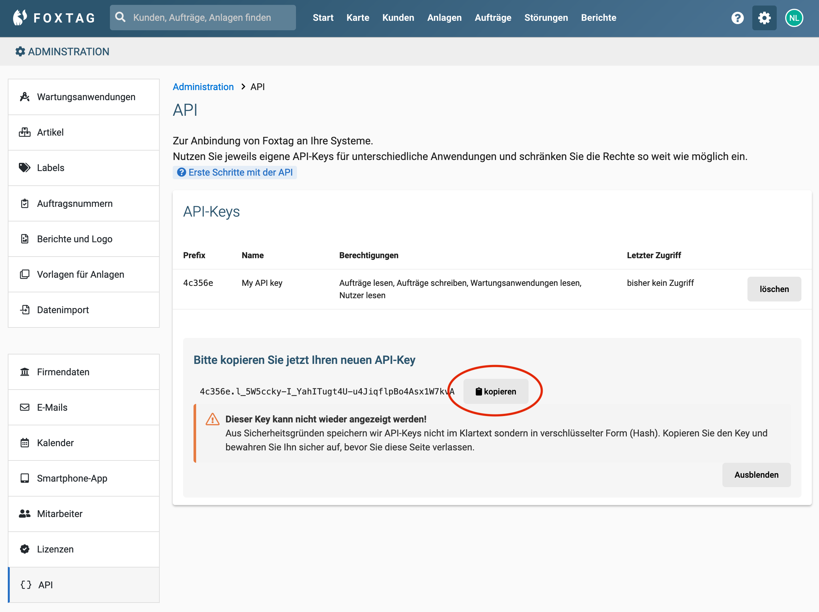Open the Störungen navigation item
819x612 pixels.
click(546, 18)
